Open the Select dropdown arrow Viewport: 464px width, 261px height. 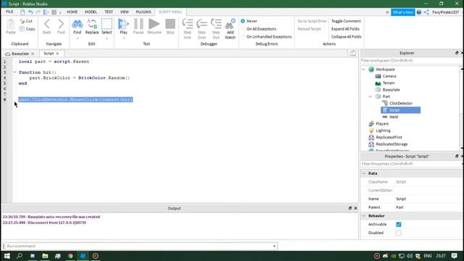click(x=107, y=38)
